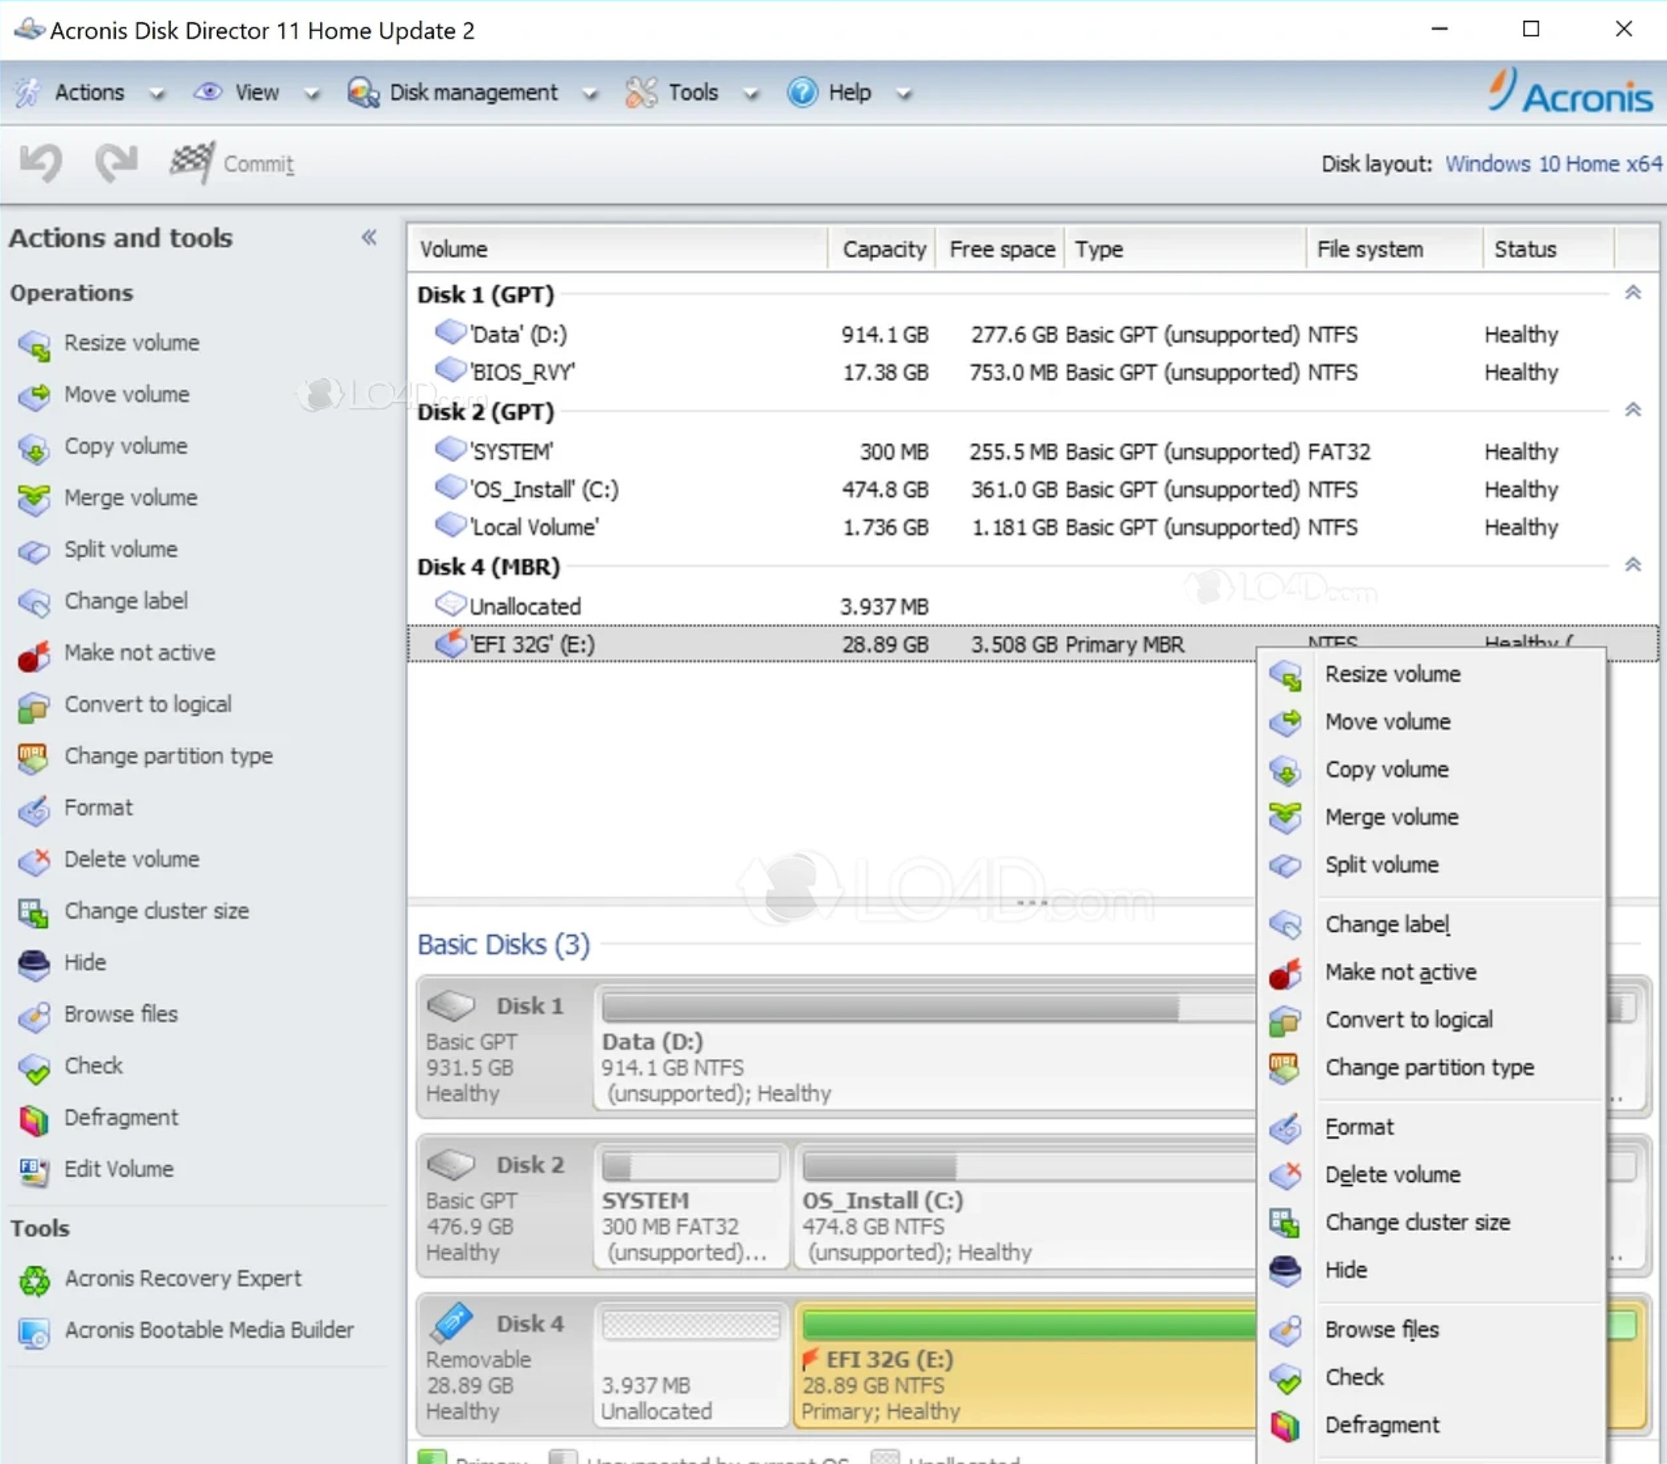Click Edit Volume icon in sidebar
Image resolution: width=1667 pixels, height=1464 pixels.
(x=35, y=1171)
